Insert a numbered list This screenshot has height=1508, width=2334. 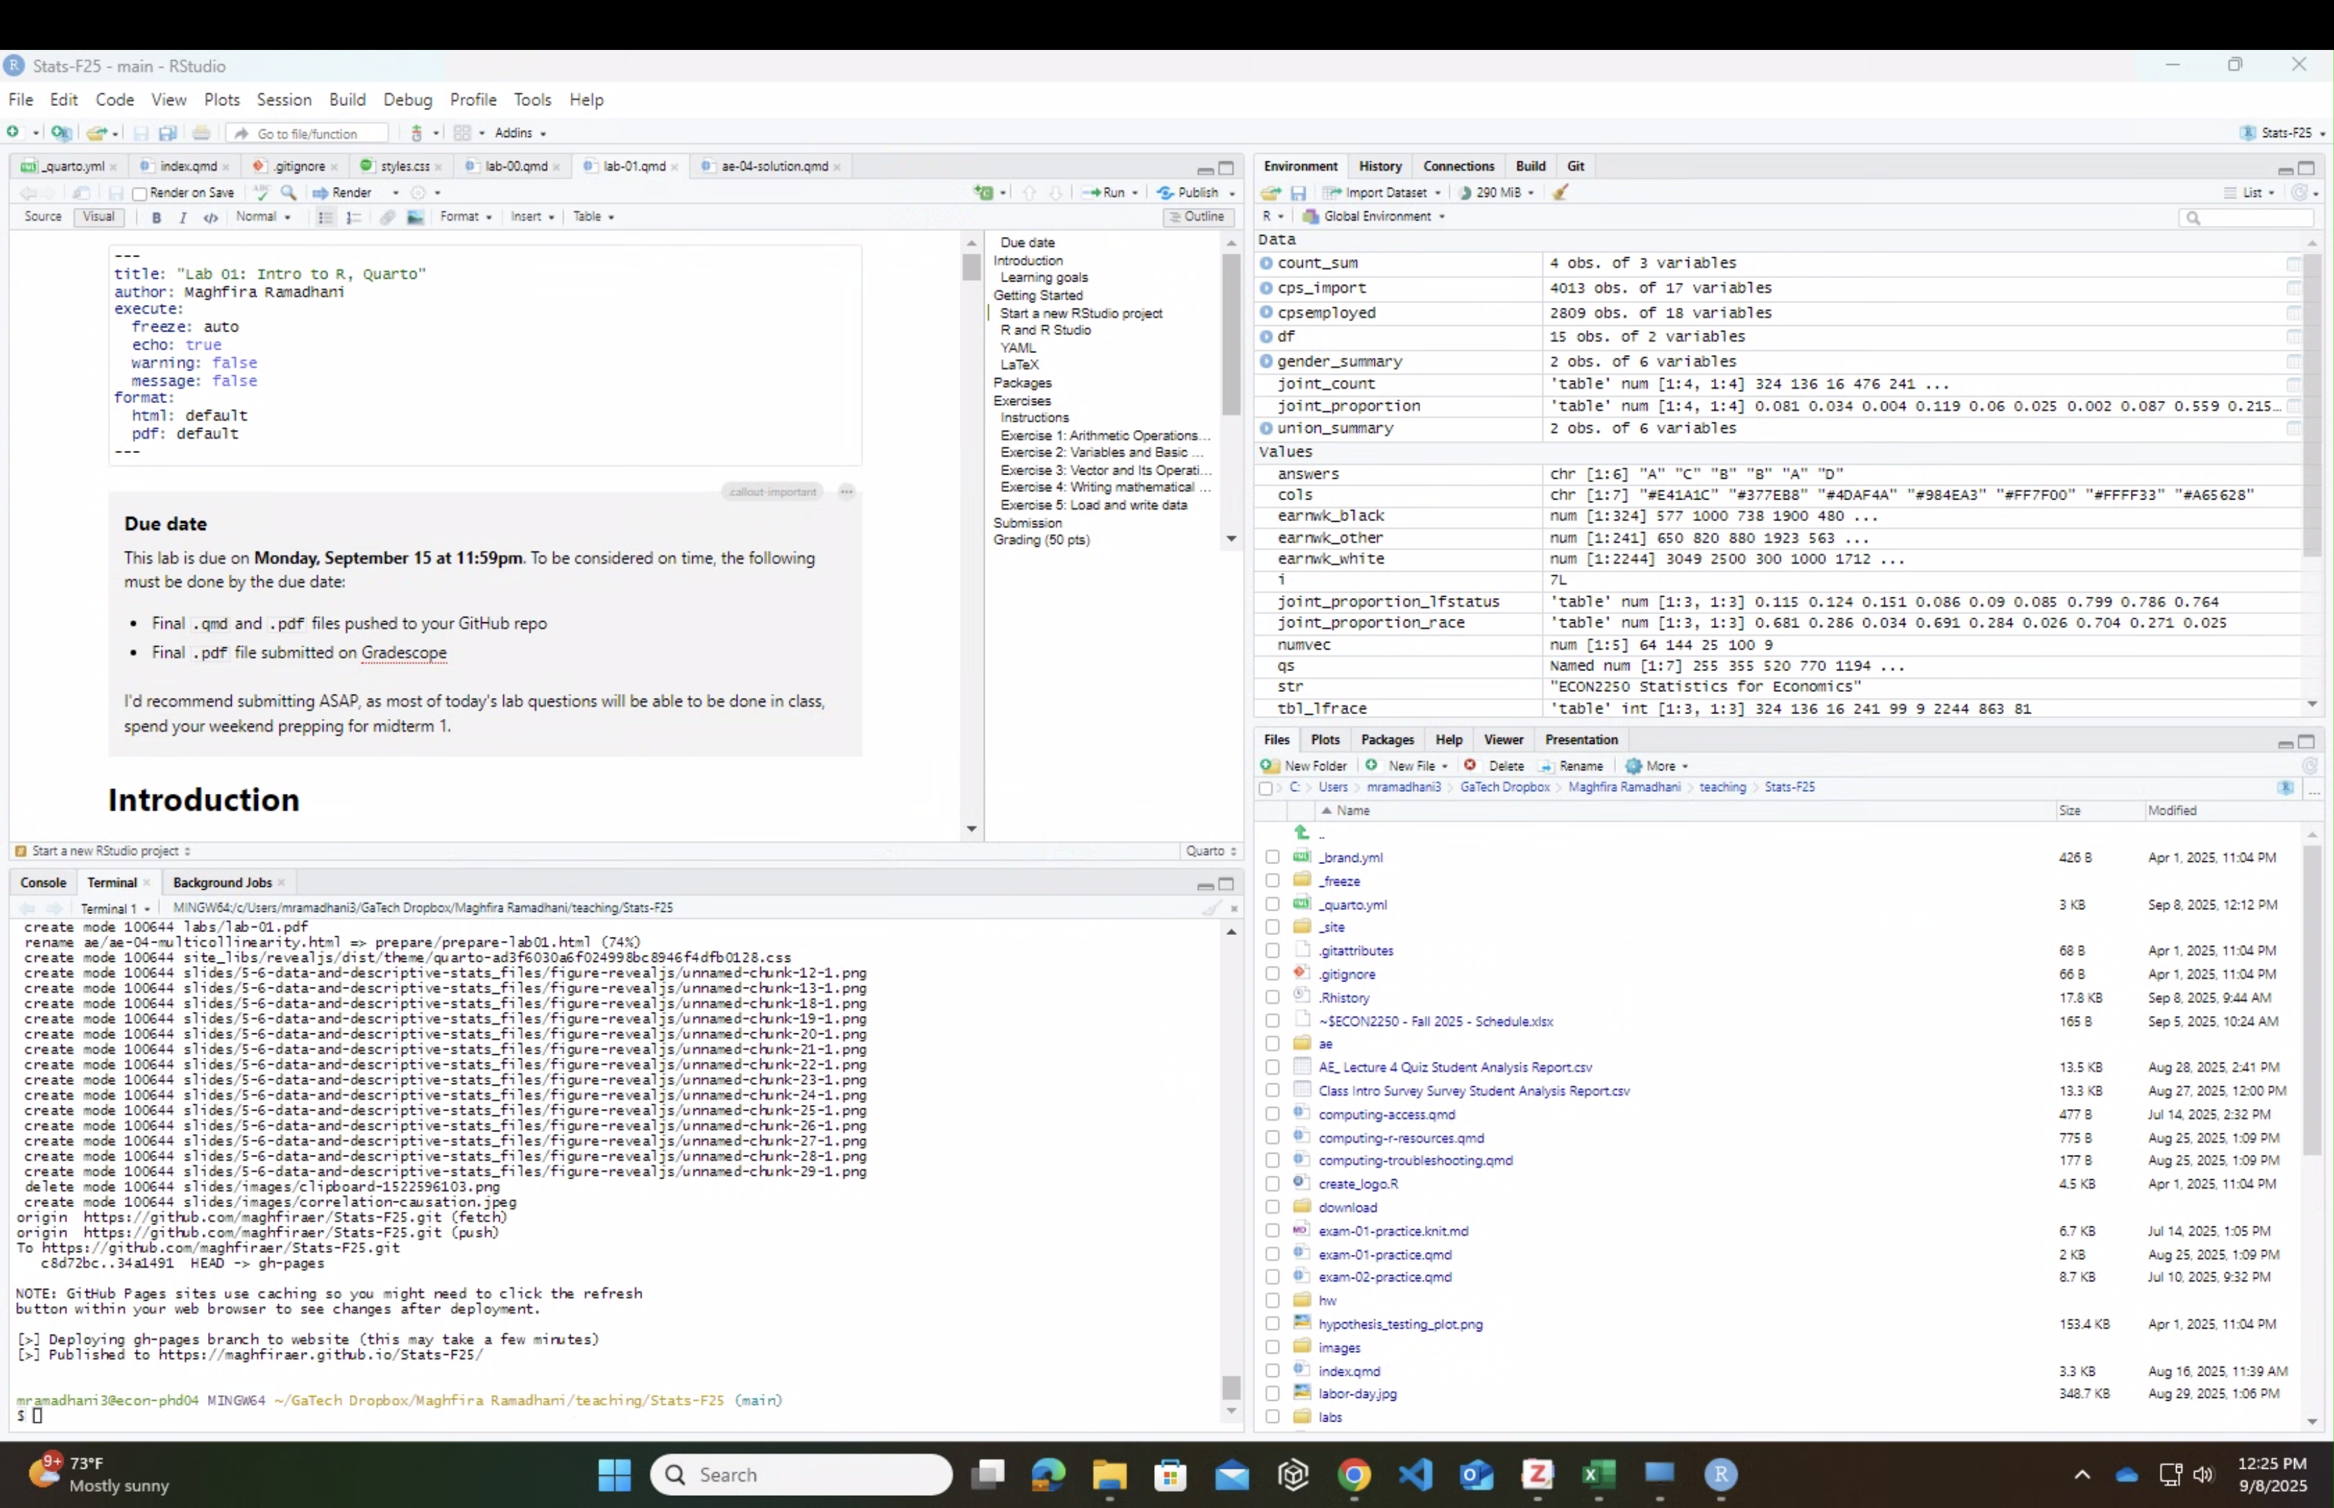pyautogui.click(x=354, y=217)
